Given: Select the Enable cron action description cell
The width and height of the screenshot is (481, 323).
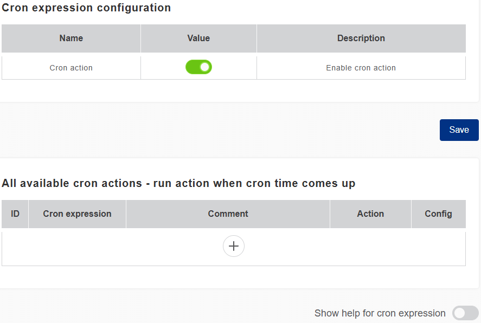Looking at the screenshot, I should (x=361, y=68).
